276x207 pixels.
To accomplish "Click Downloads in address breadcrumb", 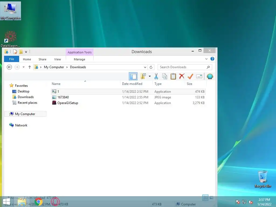I will pyautogui.click(x=78, y=67).
